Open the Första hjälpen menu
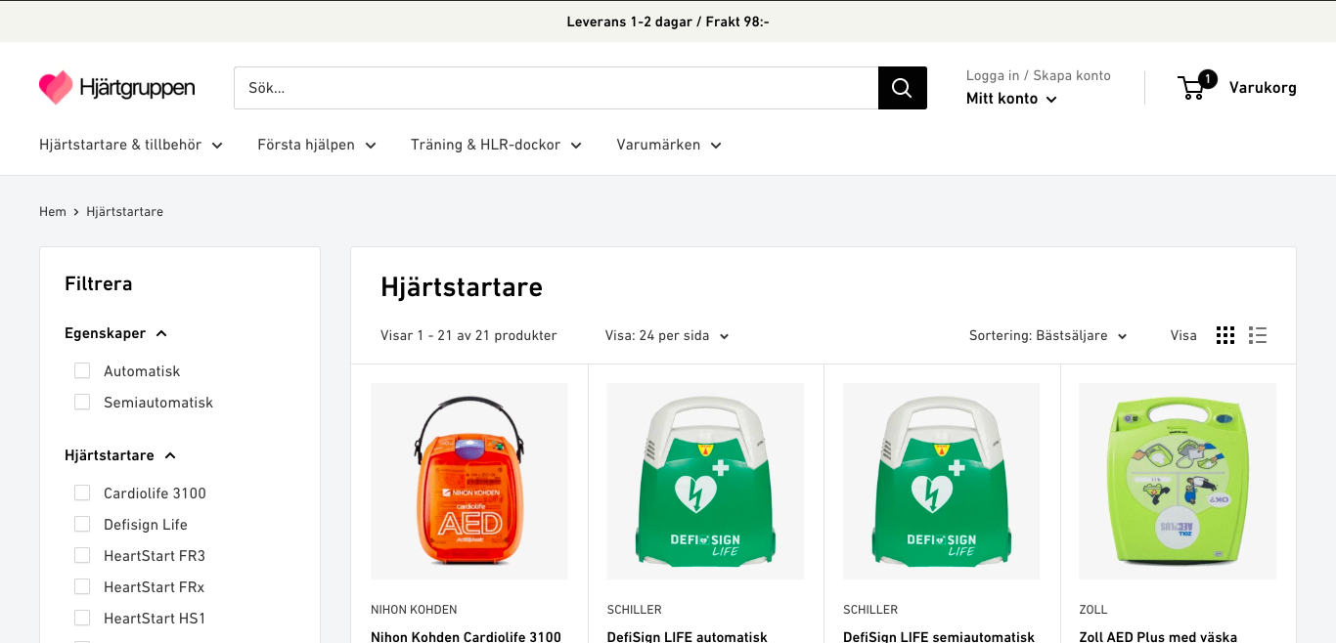 [317, 145]
